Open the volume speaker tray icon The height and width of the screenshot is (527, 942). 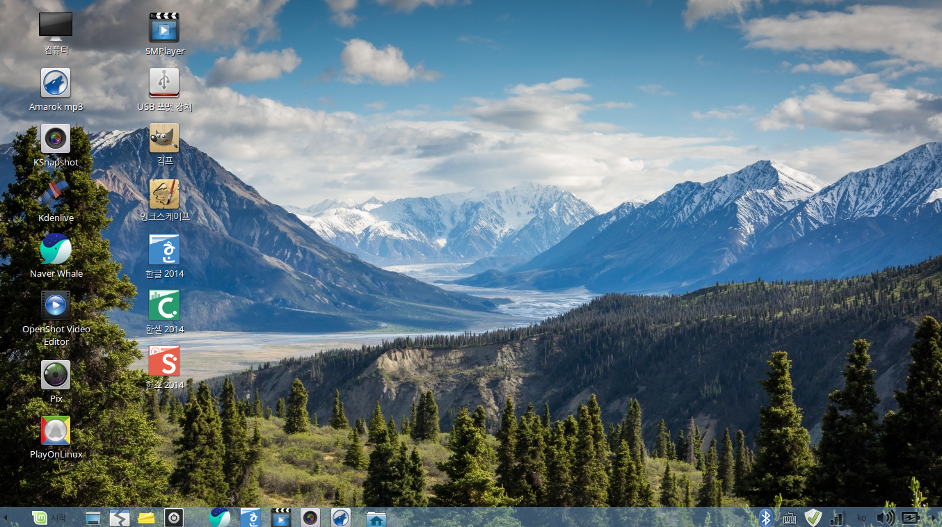point(885,517)
